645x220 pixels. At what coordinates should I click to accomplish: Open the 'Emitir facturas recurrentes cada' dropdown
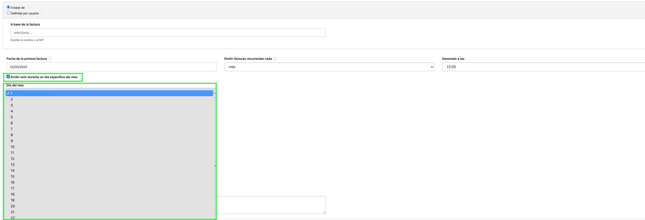pyautogui.click(x=329, y=67)
